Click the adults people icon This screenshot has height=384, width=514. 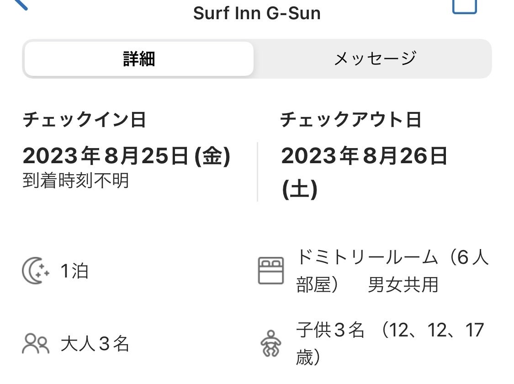35,344
